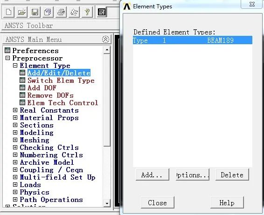The height and width of the screenshot is (215, 264).
Task: Click the Element Type label
Action: click(45, 66)
